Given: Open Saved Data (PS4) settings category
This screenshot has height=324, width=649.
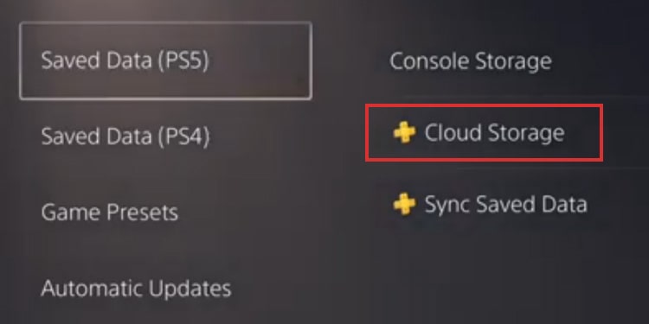Looking at the screenshot, I should pos(125,137).
